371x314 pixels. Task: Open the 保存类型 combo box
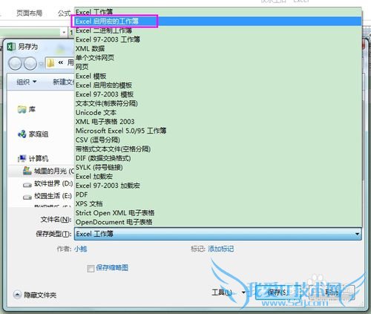(x=218, y=234)
